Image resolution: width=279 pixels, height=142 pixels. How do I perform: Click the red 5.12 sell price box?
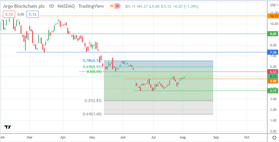pos(9,14)
